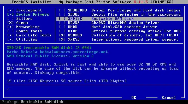This screenshot has height=104, width=188.
Task: Select the SPOOL package name
Action: pos(74,15)
